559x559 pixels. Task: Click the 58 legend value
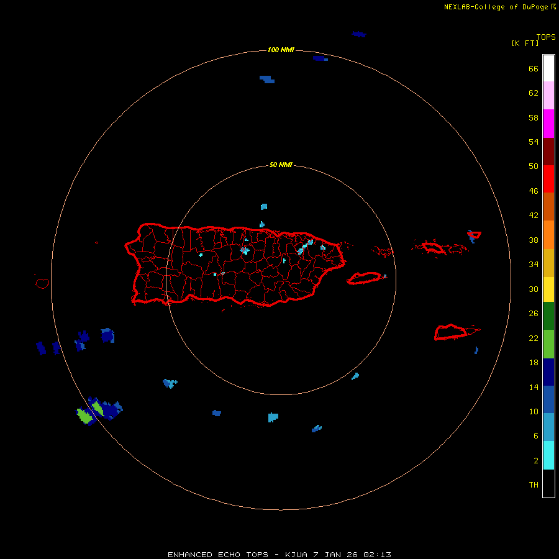pyautogui.click(x=534, y=117)
